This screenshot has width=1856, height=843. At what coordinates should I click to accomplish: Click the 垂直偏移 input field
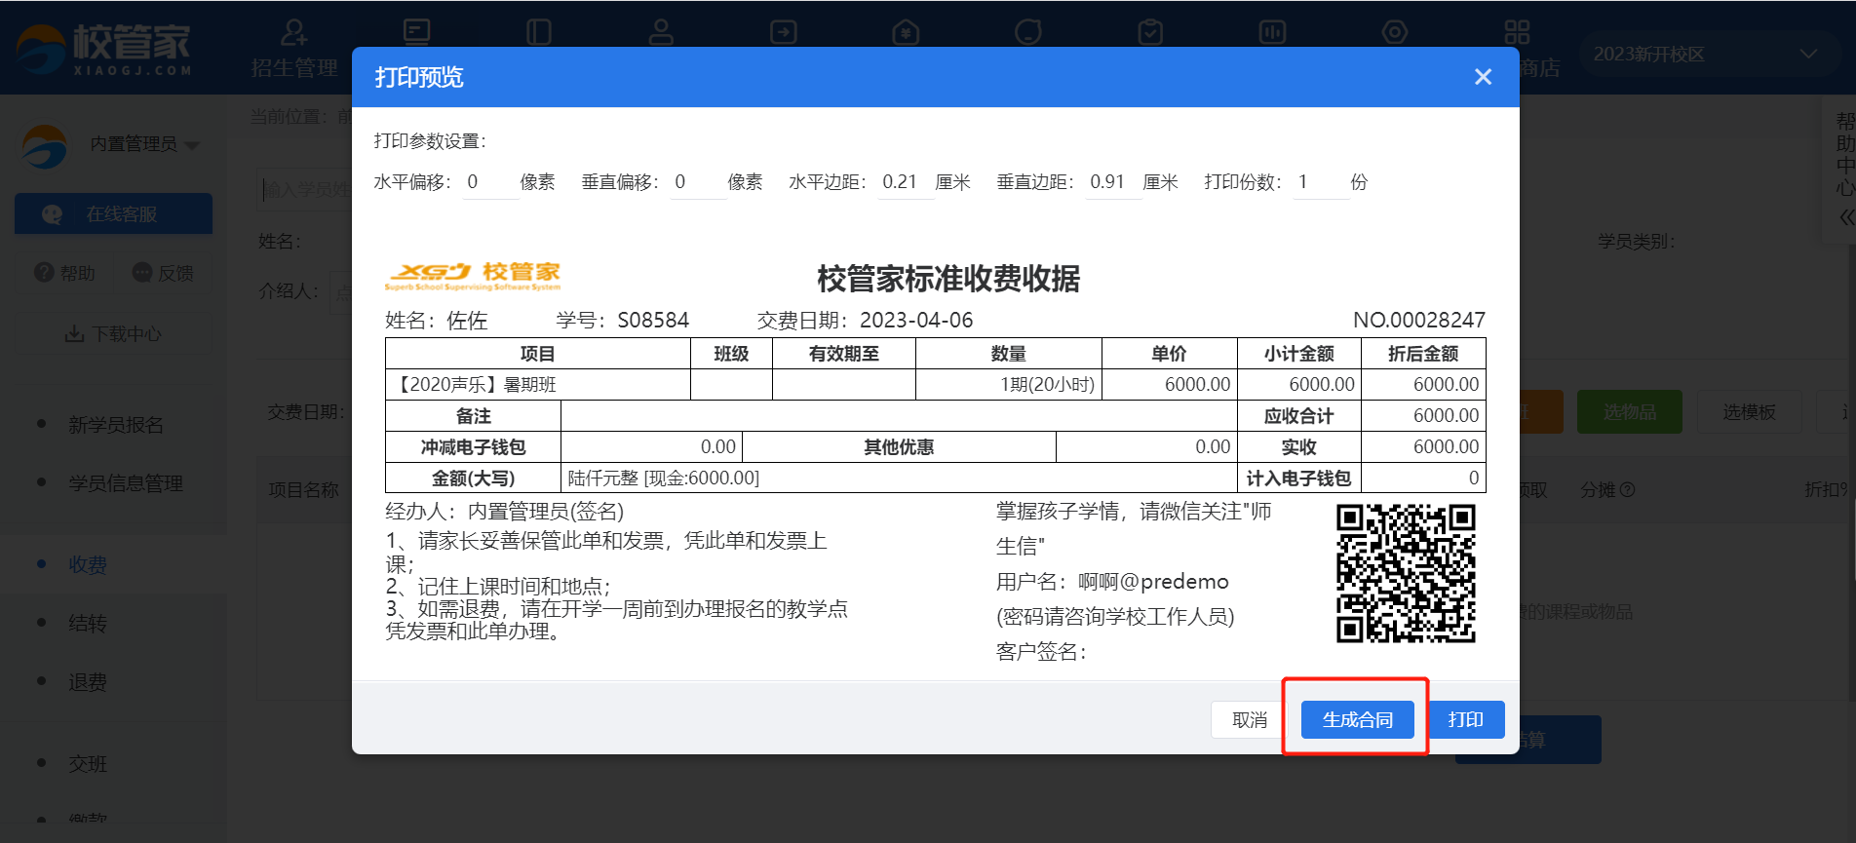(697, 182)
